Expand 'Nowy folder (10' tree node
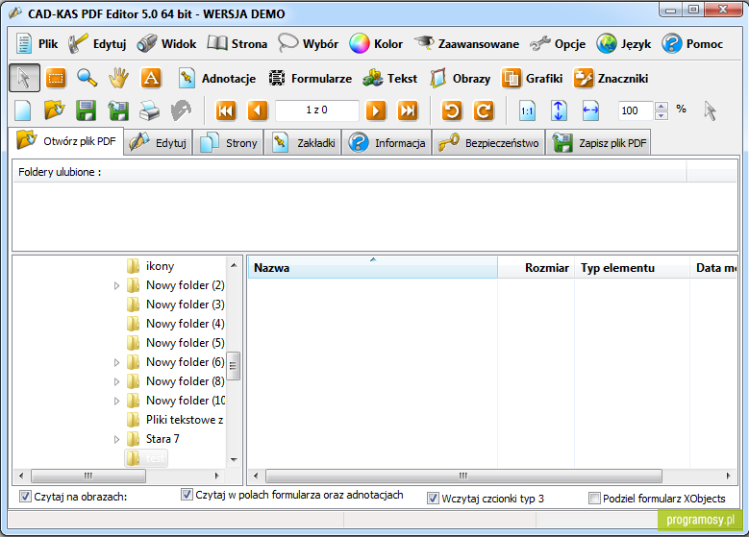 pyautogui.click(x=116, y=401)
